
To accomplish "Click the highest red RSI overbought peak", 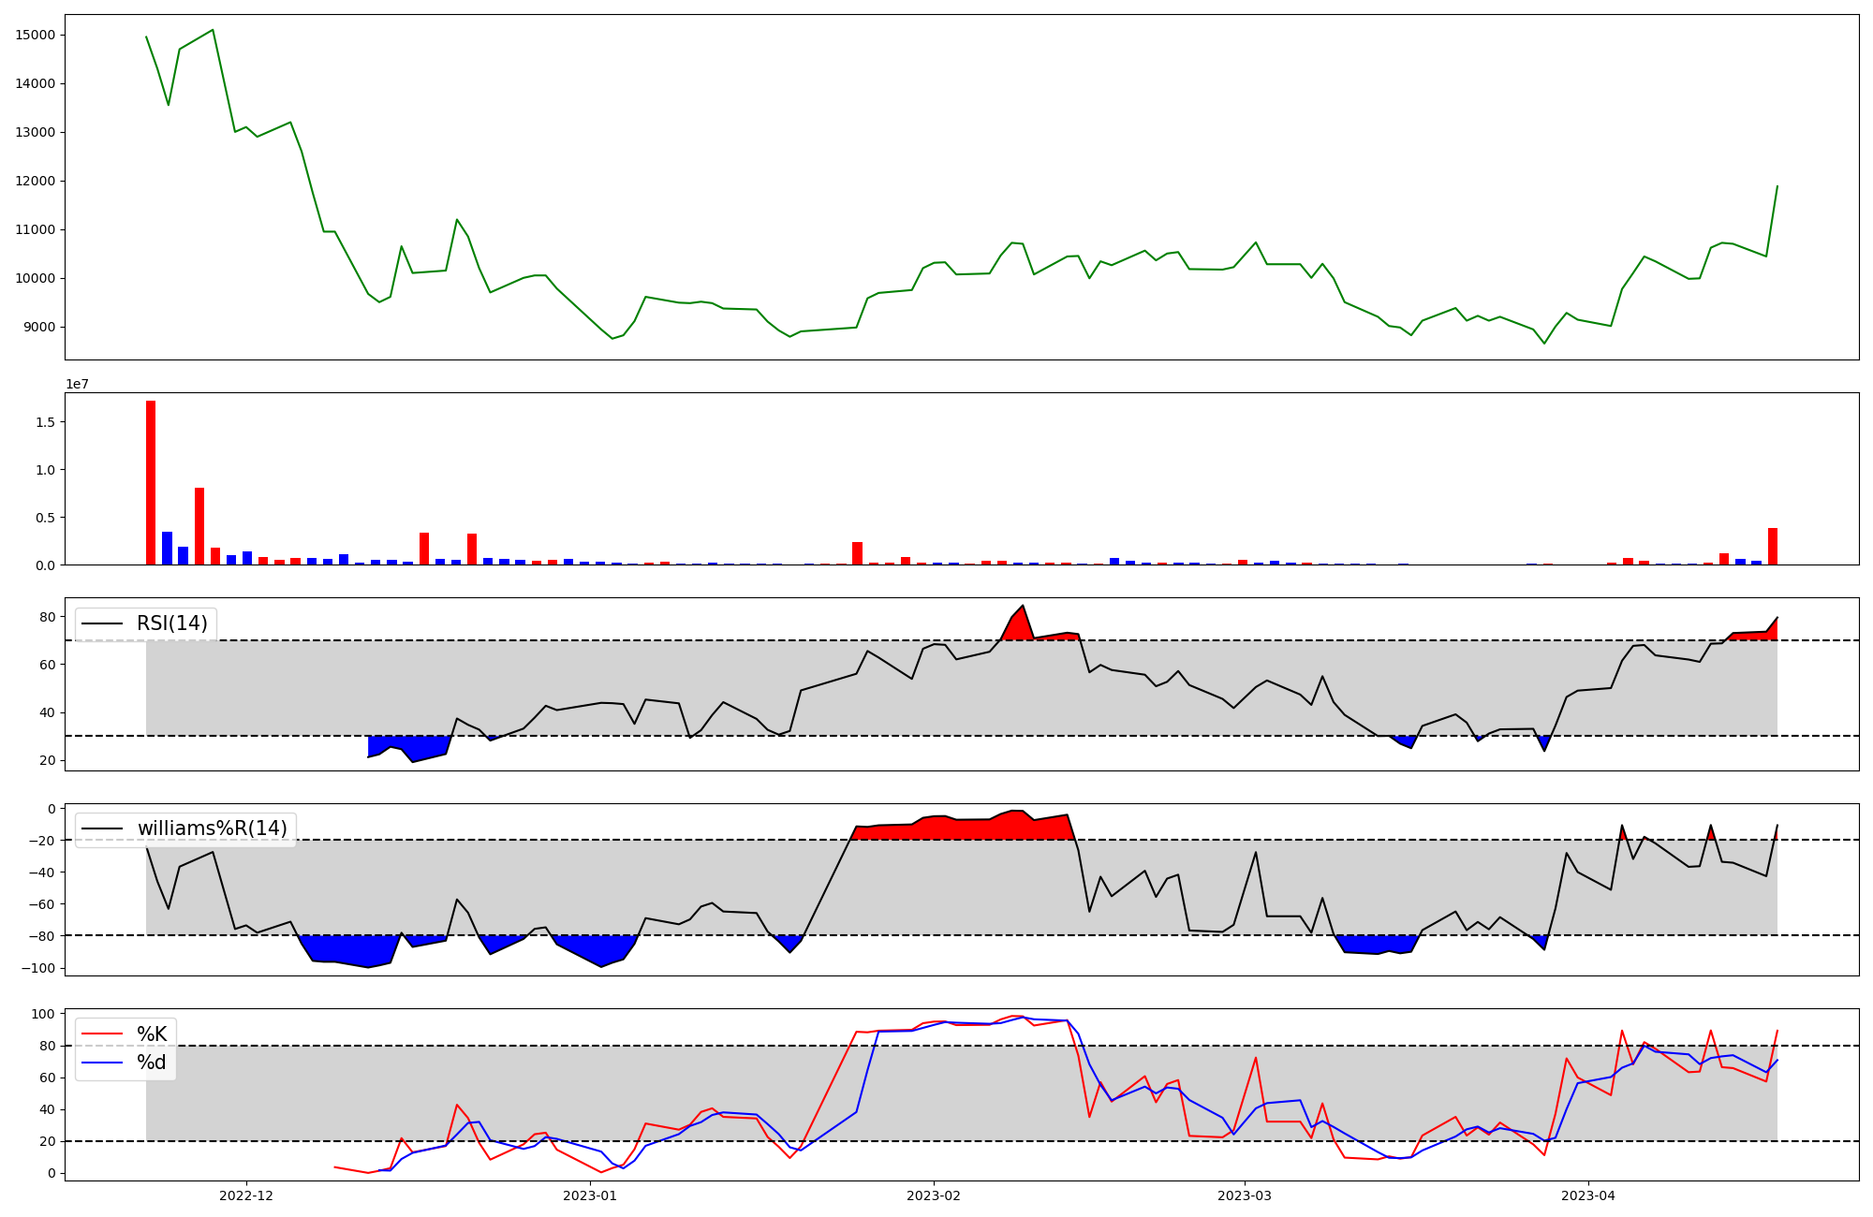I will point(1019,622).
